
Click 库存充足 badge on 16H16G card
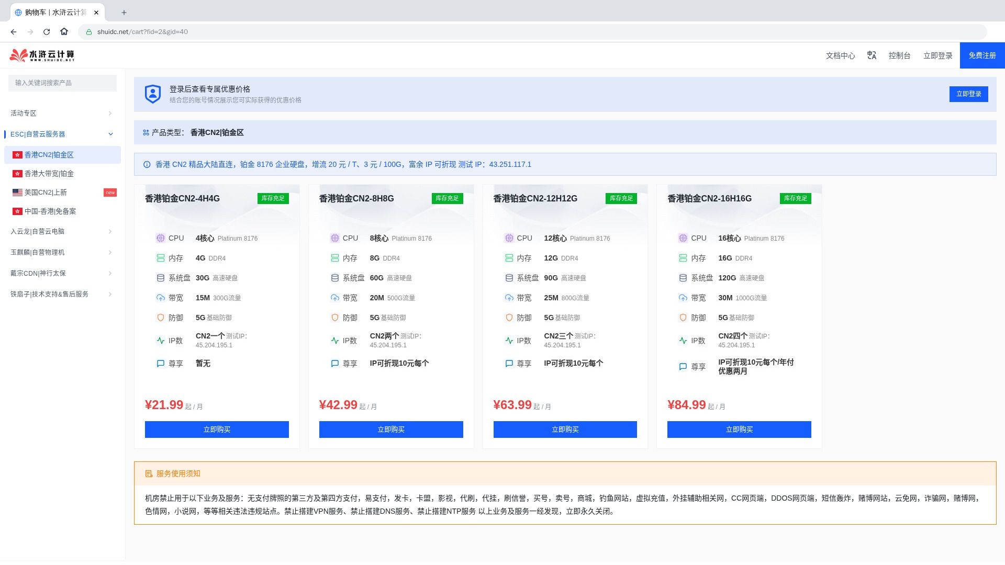[x=795, y=199]
